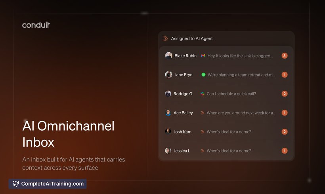Viewport: 325px width, 194px height.
Task: Open the Assigned to AI Agent header
Action: click(192, 38)
